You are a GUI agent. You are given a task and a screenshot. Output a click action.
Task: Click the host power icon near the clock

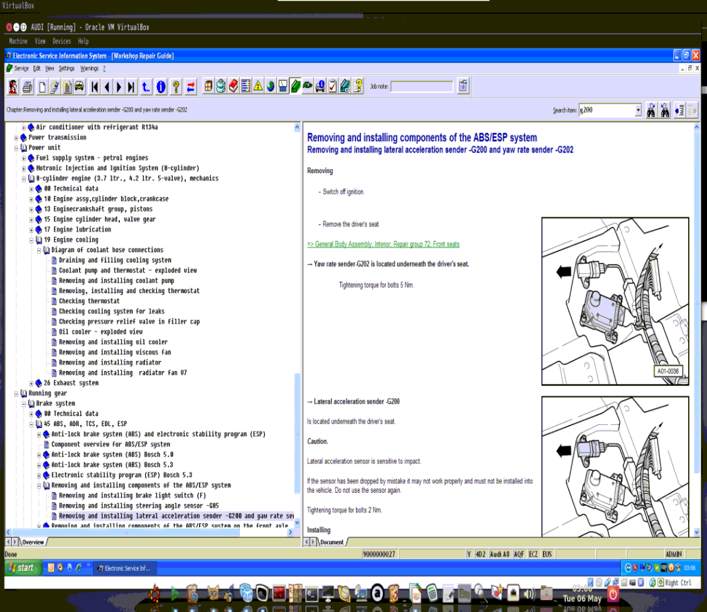click(613, 595)
